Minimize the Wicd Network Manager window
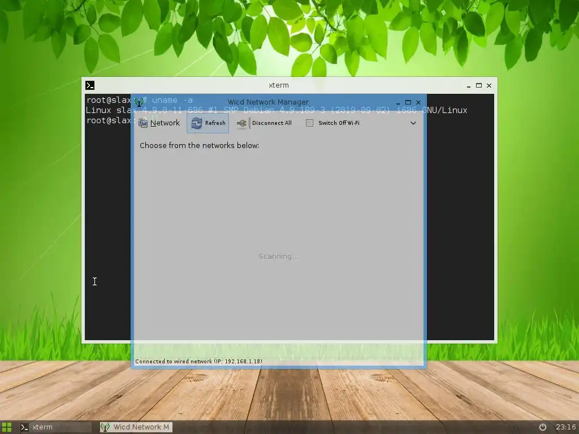Screen dimensions: 579x434 397,102
